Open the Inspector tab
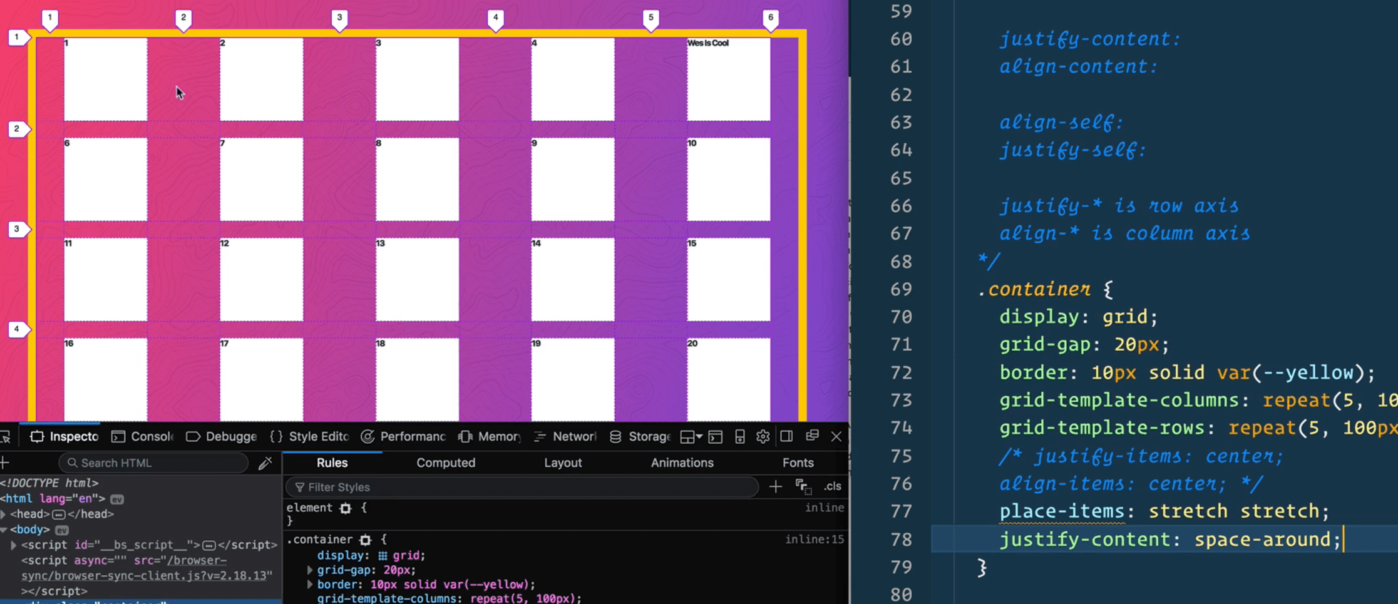The width and height of the screenshot is (1398, 604). [65, 437]
